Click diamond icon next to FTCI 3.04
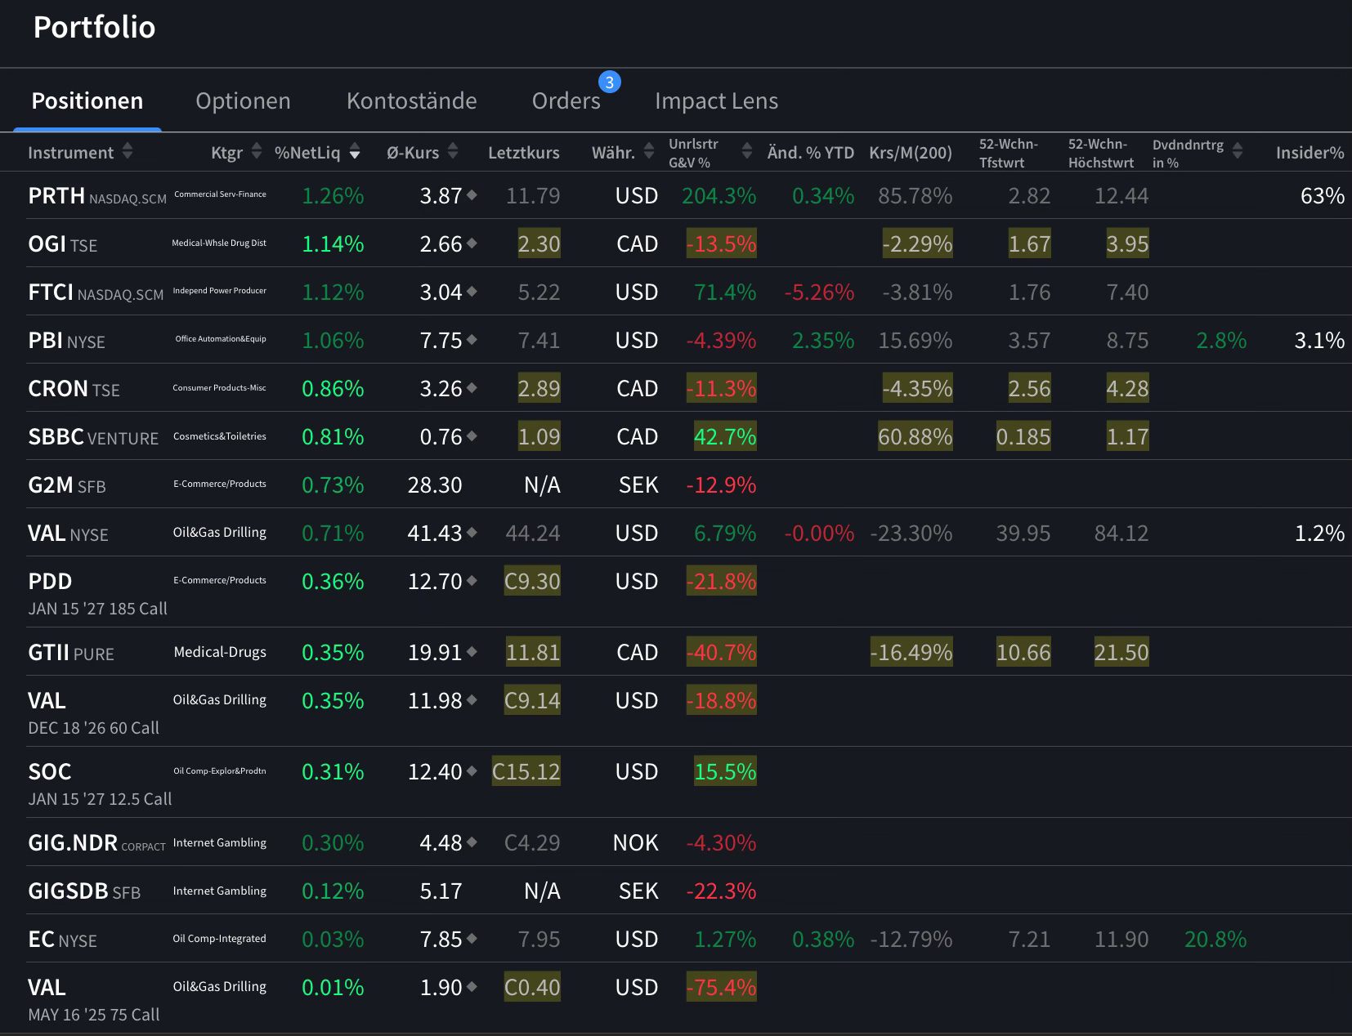The height and width of the screenshot is (1036, 1352). (472, 292)
